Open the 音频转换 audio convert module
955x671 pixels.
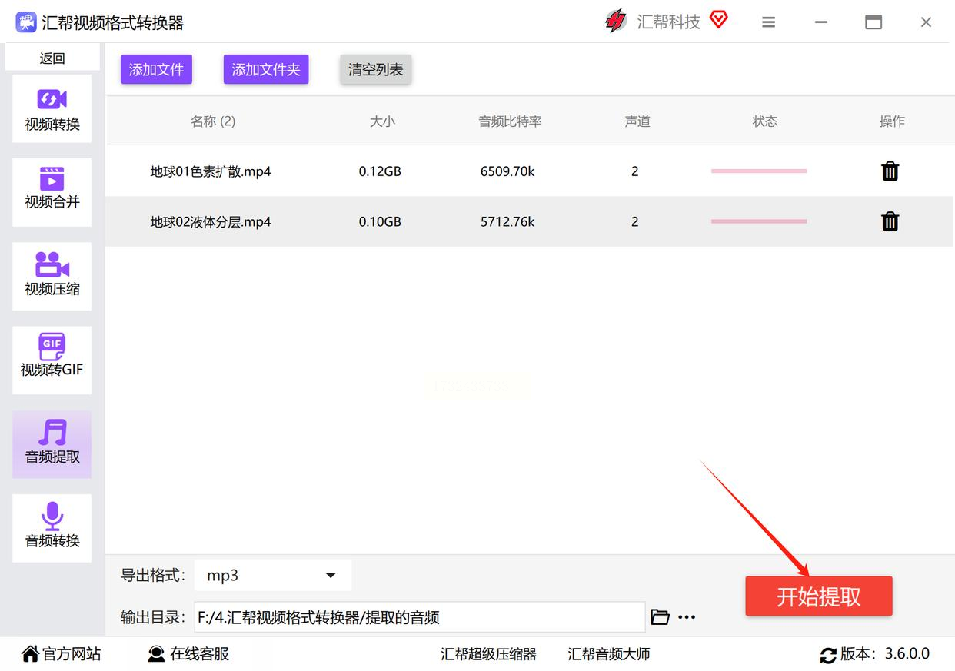(x=52, y=528)
